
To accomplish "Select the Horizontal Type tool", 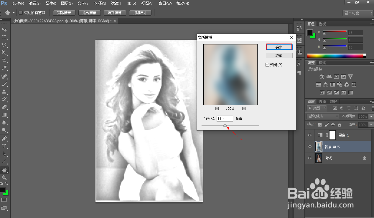I will [x=4, y=146].
